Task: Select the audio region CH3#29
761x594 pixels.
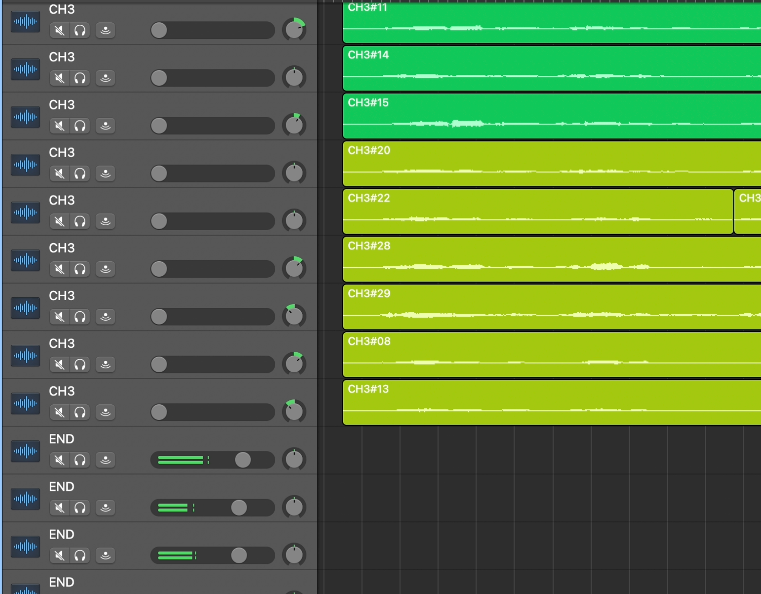Action: [x=552, y=307]
